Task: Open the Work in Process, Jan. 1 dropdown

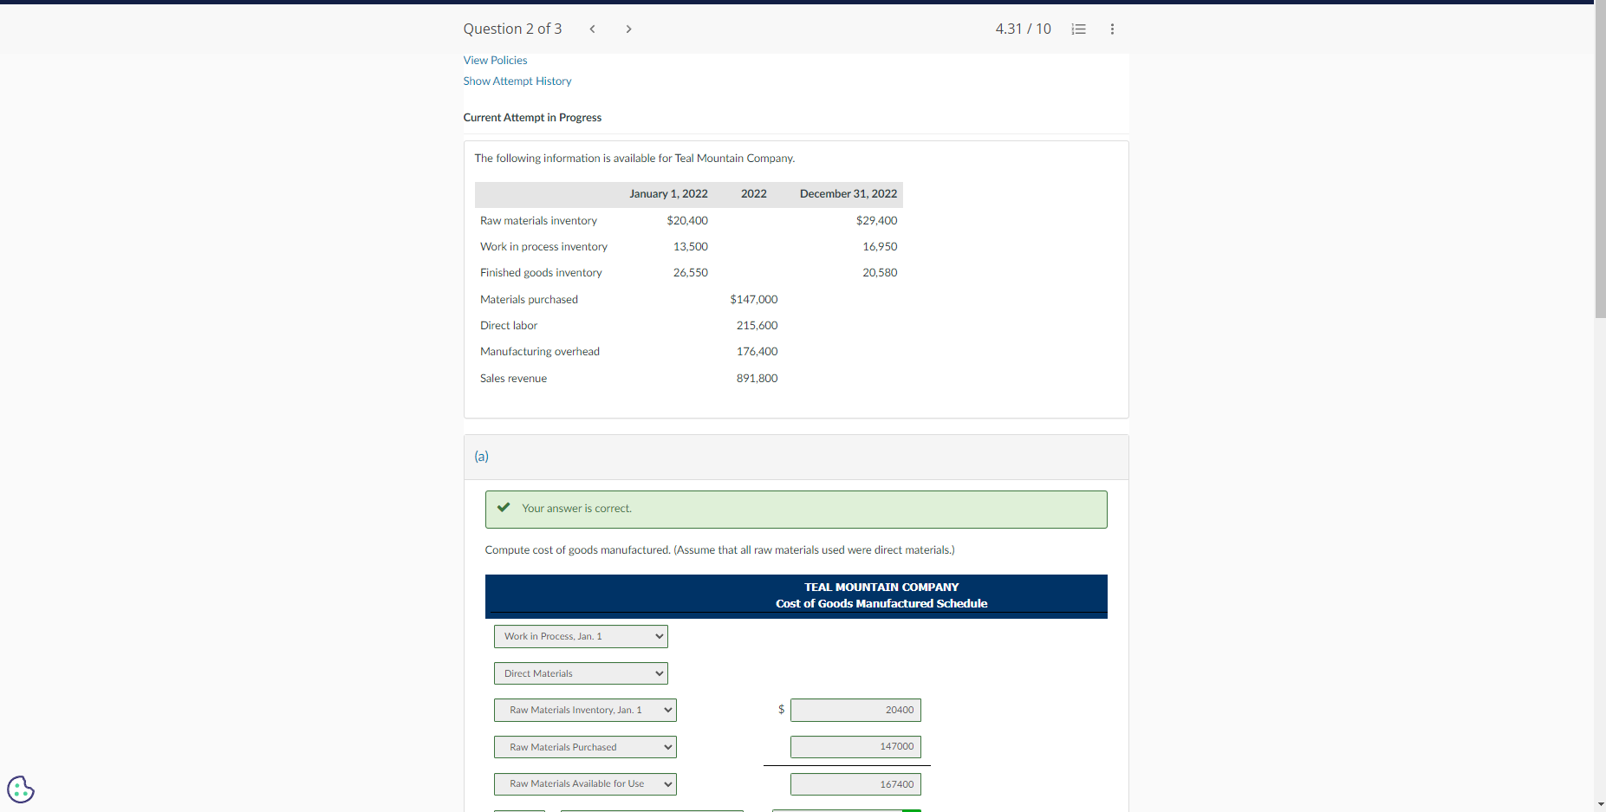Action: 581,636
